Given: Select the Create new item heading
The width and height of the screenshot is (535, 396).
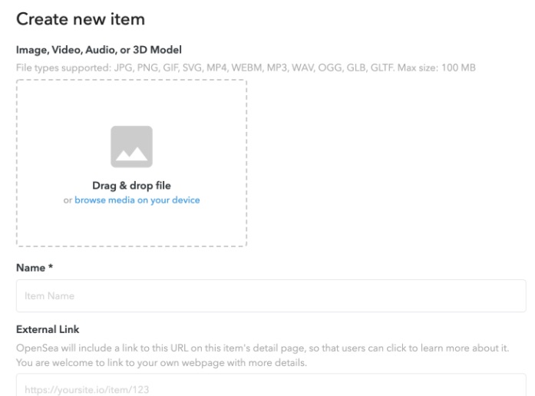Looking at the screenshot, I should [x=81, y=18].
